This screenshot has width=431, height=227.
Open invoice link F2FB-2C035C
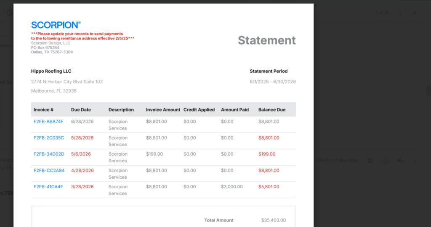tap(49, 138)
